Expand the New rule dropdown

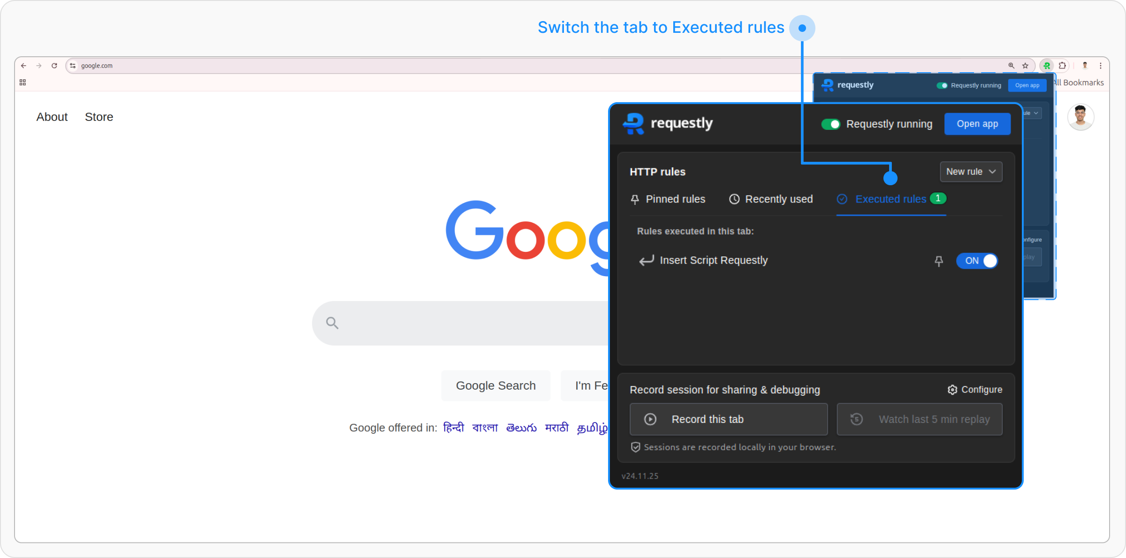(971, 172)
